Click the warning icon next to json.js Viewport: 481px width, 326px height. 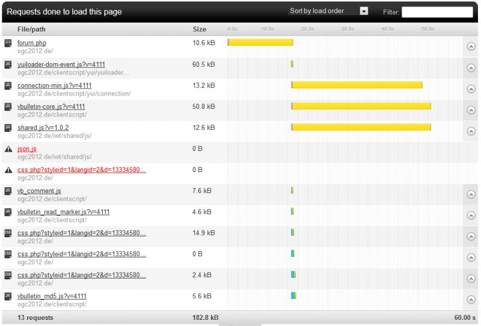(x=8, y=149)
